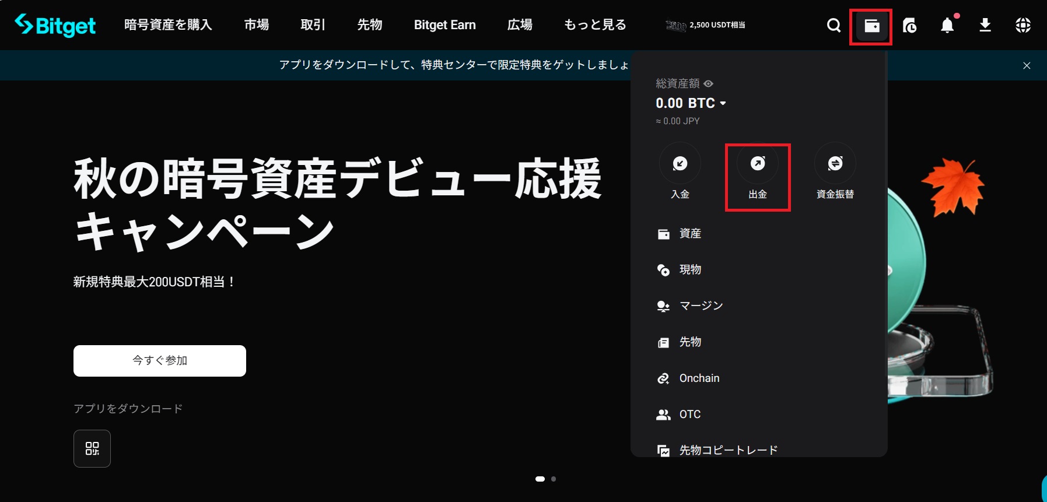
Task: Switch to the second carousel slide dot
Action: click(x=554, y=479)
